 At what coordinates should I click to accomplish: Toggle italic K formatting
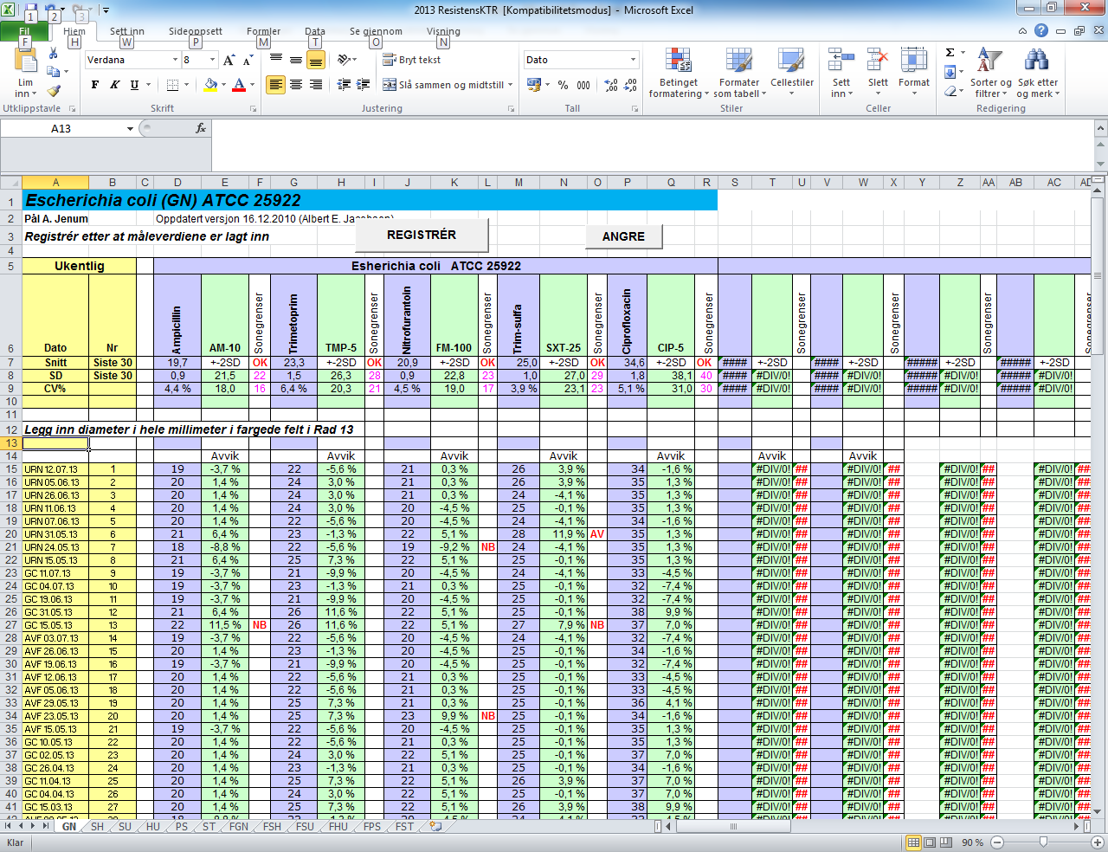tap(114, 85)
